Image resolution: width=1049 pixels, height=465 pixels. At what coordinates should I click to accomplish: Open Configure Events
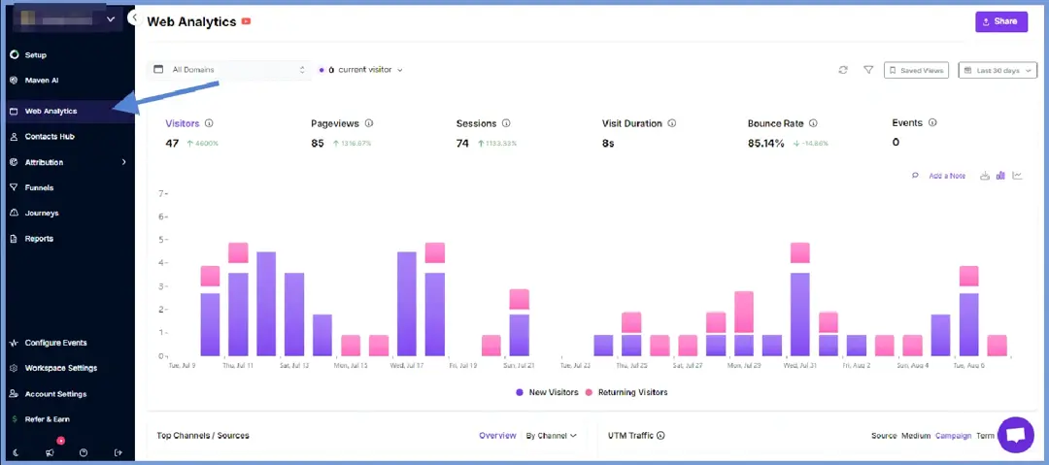(55, 343)
